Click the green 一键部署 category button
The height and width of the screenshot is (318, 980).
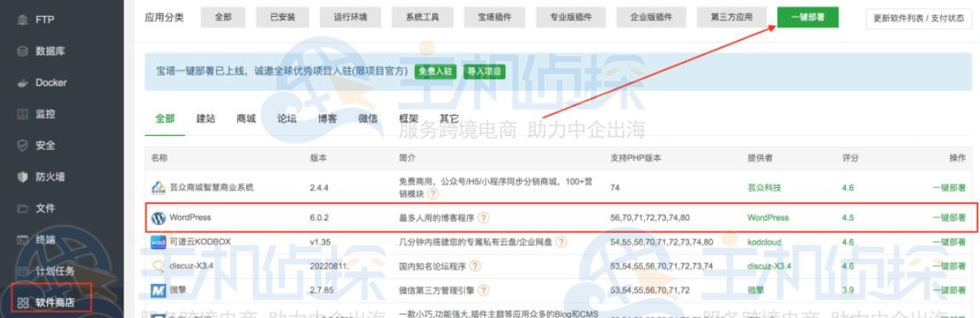[x=809, y=18]
